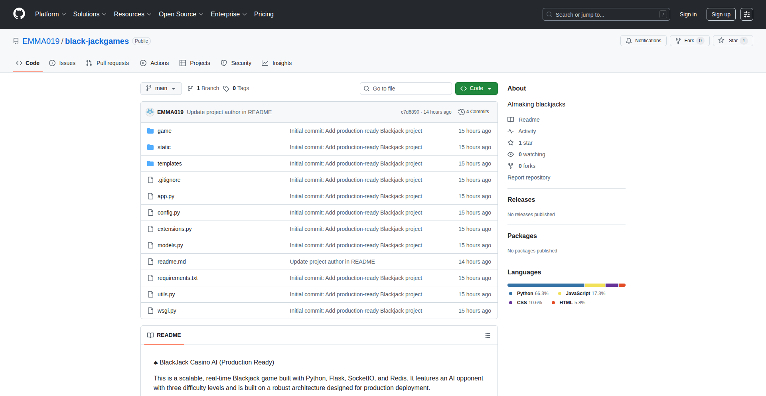
Task: Expand the Platform navigation menu
Action: pyautogui.click(x=50, y=14)
